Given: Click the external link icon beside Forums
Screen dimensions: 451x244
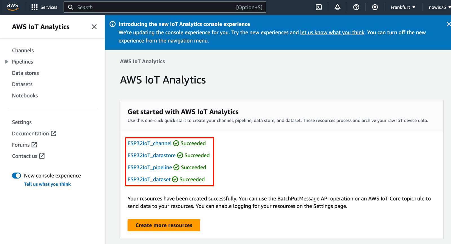Looking at the screenshot, I should tap(34, 145).
